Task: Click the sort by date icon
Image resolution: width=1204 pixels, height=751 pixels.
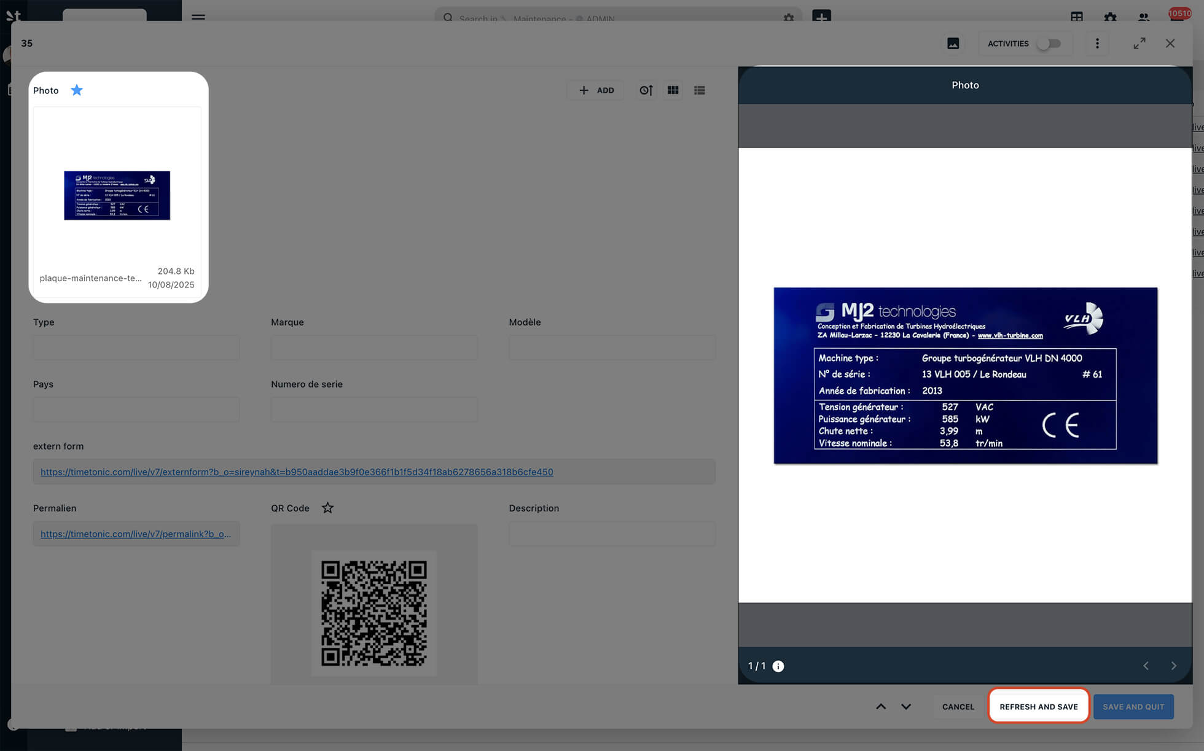Action: 646,90
